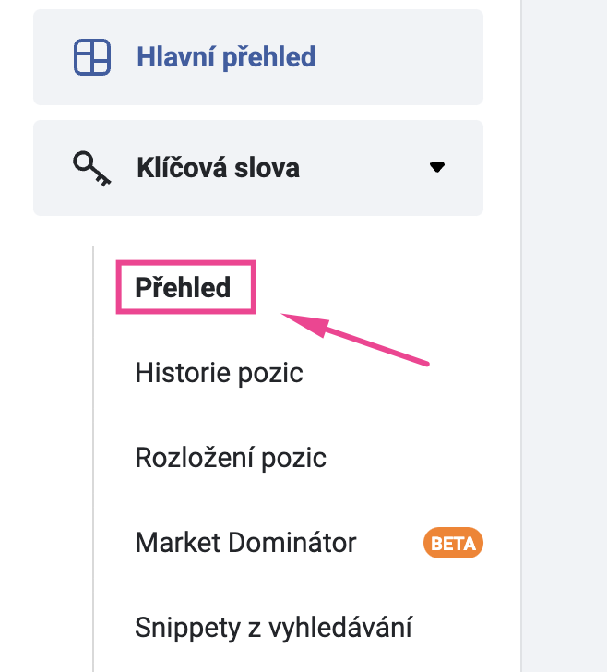
Task: Click the Klíčová slova text label
Action: [x=218, y=168]
